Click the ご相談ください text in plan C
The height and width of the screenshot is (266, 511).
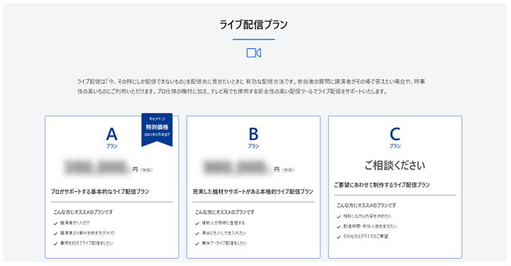pos(395,166)
